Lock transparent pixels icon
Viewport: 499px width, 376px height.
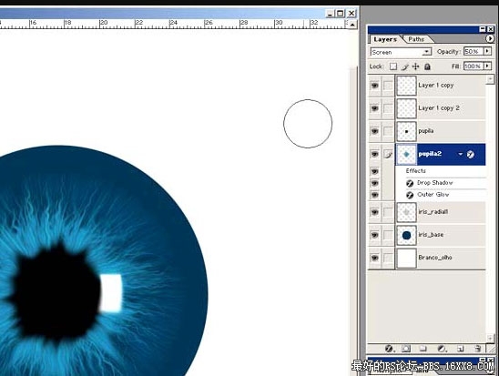click(x=393, y=66)
